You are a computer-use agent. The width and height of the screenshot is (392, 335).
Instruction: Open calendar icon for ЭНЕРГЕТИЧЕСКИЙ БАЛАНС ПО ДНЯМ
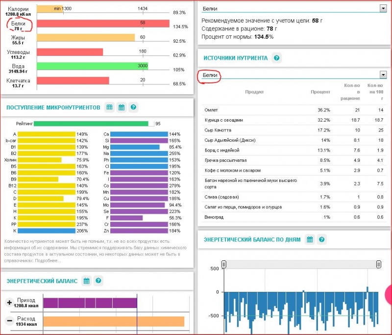point(310,239)
